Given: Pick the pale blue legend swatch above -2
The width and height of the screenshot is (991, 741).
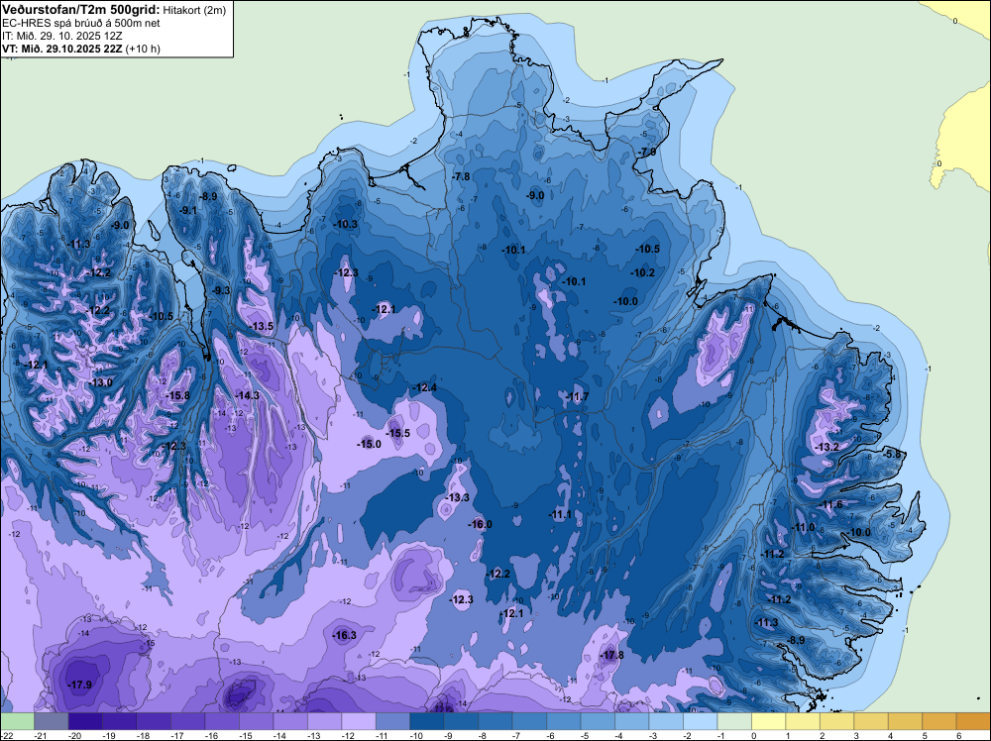Looking at the screenshot, I should (x=700, y=721).
